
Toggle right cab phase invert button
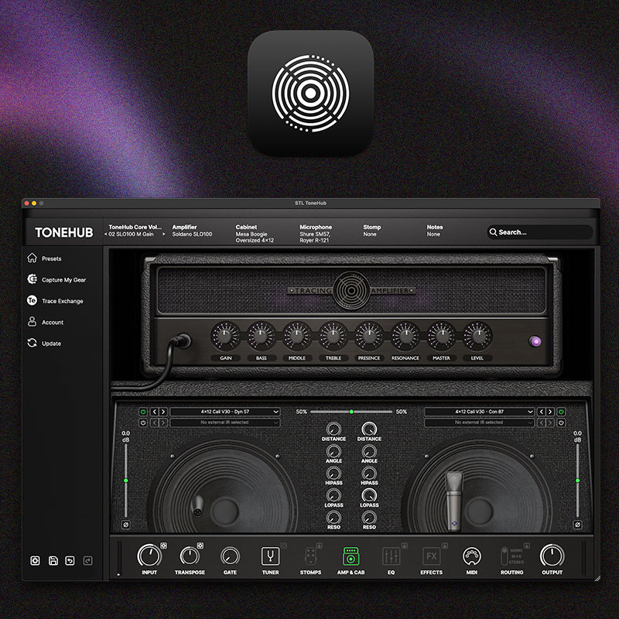click(x=577, y=525)
